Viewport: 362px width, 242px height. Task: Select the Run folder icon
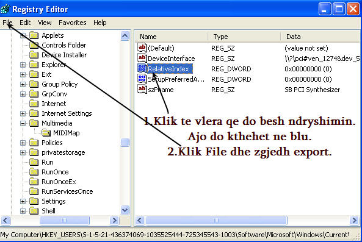pyautogui.click(x=34, y=162)
